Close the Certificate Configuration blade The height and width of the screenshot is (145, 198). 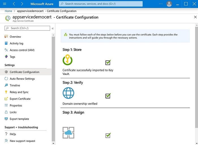click(x=195, y=17)
